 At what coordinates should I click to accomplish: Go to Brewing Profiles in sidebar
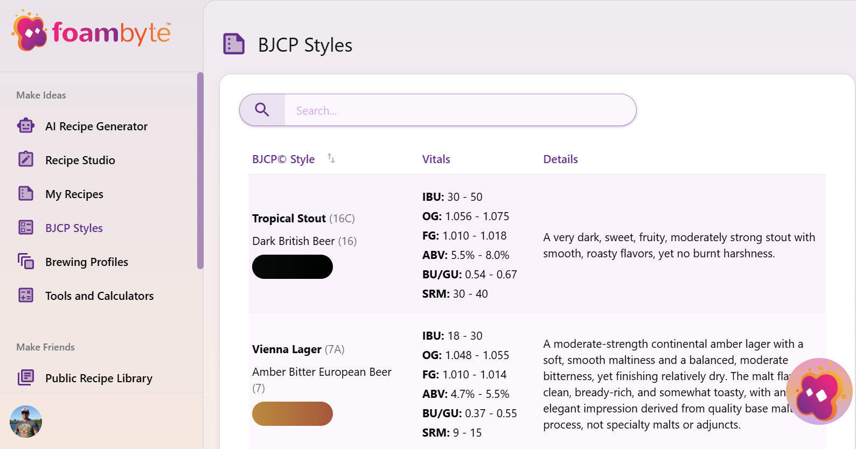pyautogui.click(x=87, y=262)
